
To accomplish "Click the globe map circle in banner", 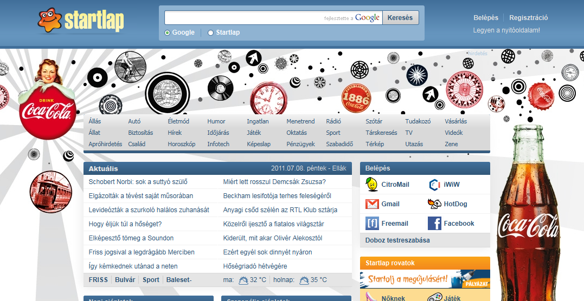I will tap(167, 94).
